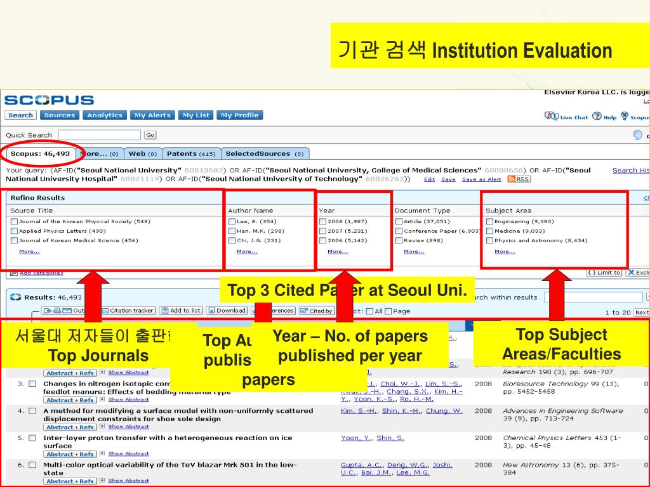Screen dimensions: 650x487
Task: Open the My Profile menu tab
Action: 239,115
